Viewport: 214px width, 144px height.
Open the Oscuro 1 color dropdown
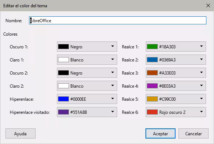(x=87, y=47)
